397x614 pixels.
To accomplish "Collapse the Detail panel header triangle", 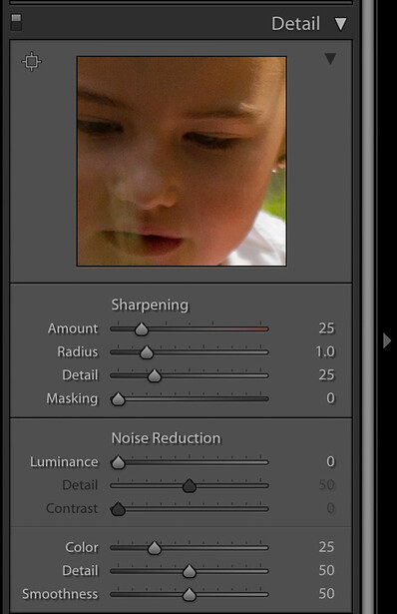I will tap(341, 24).
